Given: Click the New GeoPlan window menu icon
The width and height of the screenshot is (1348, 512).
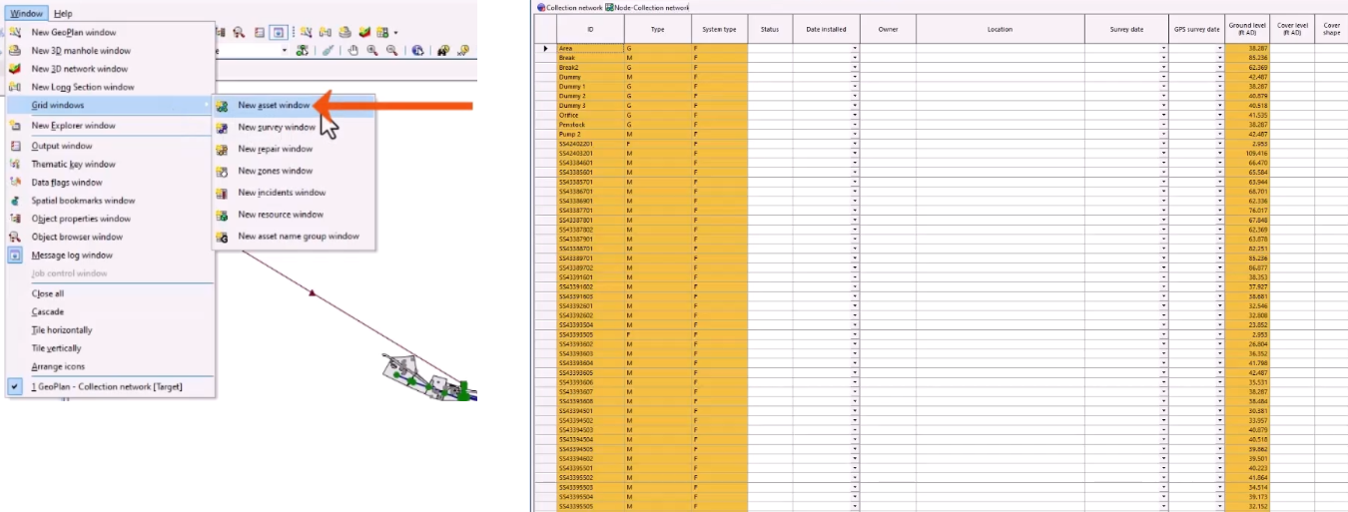Looking at the screenshot, I should [x=15, y=32].
